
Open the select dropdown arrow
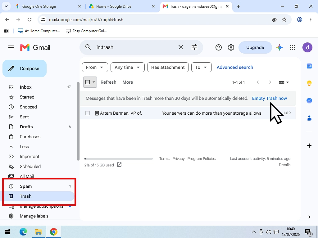(94, 82)
